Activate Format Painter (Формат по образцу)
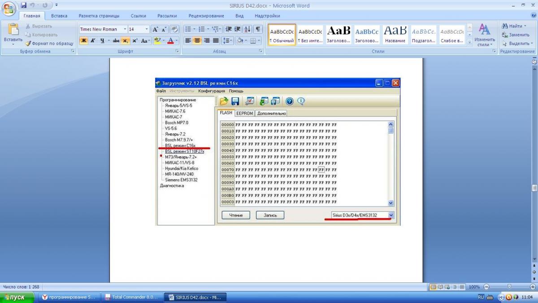538x303 pixels. point(49,44)
